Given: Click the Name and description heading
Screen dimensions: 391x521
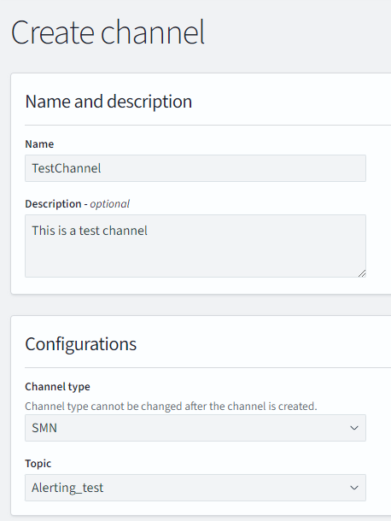Looking at the screenshot, I should pos(108,102).
